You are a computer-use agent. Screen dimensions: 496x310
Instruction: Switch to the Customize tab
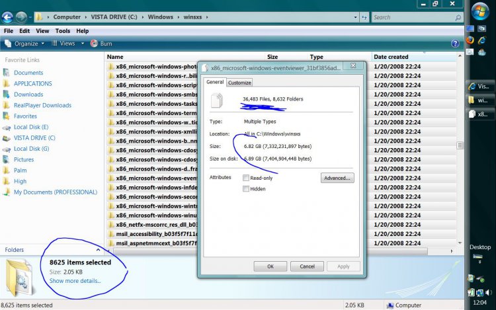coord(239,83)
